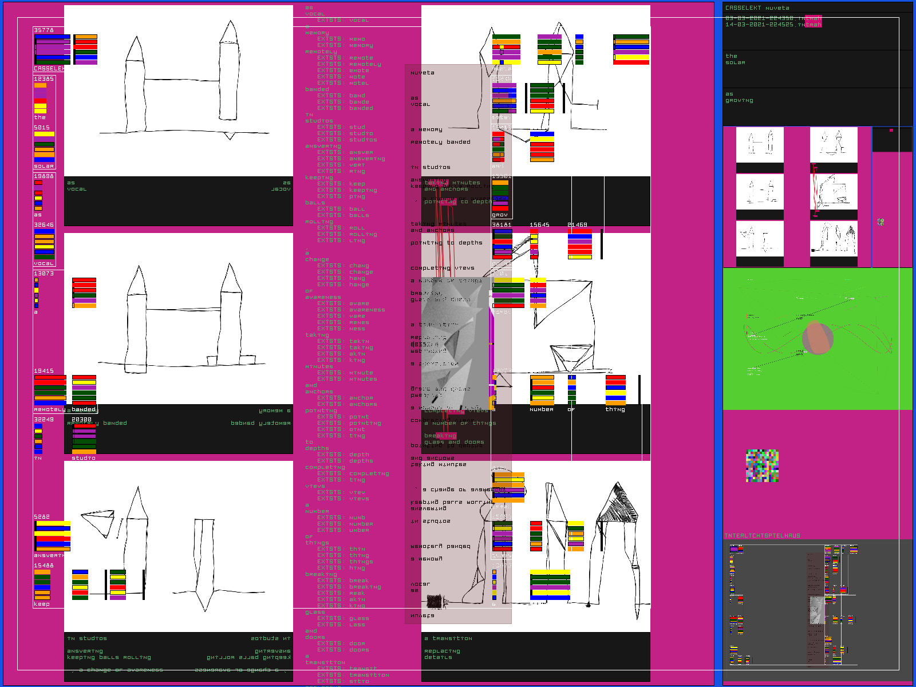Click the color stack labeled keep
The height and width of the screenshot is (687, 916).
[42, 585]
